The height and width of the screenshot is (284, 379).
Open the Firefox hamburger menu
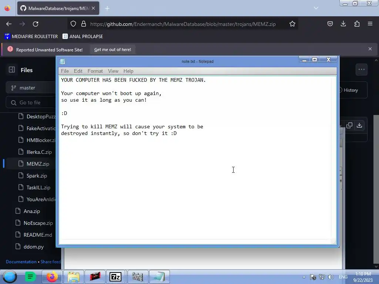click(370, 24)
